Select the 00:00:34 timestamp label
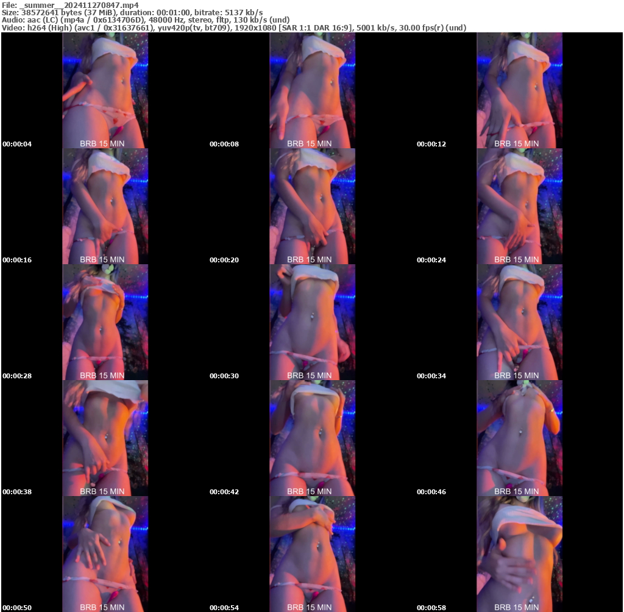 [431, 376]
